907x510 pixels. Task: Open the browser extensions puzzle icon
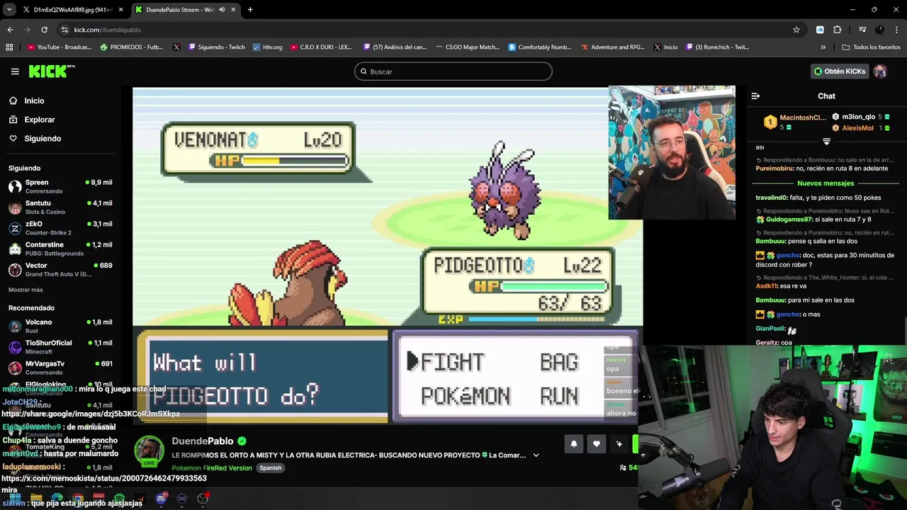(x=837, y=30)
